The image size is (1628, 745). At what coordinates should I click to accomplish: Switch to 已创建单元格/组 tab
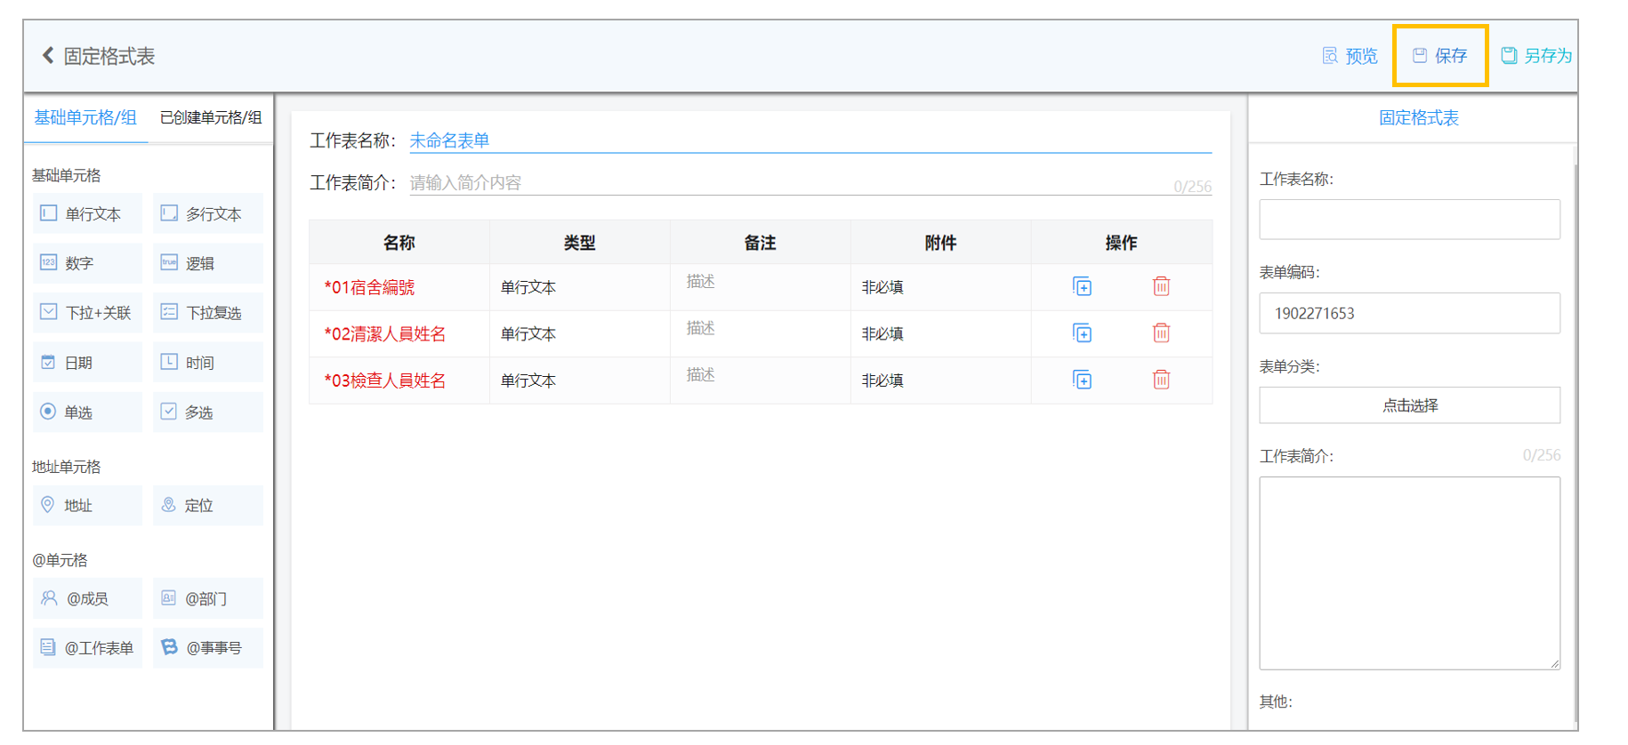[211, 117]
